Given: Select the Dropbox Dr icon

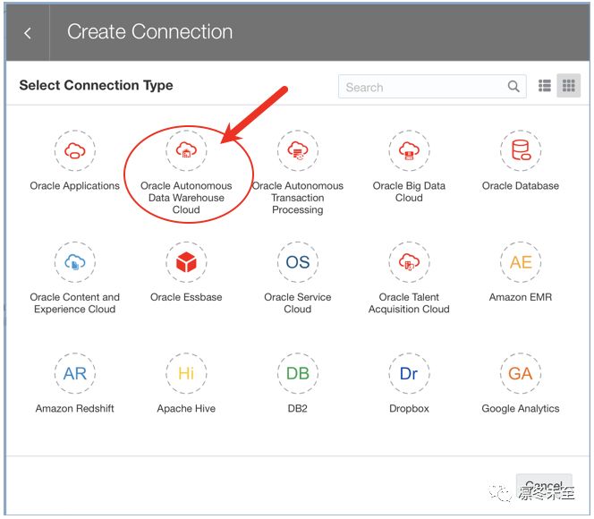Looking at the screenshot, I should click(409, 373).
